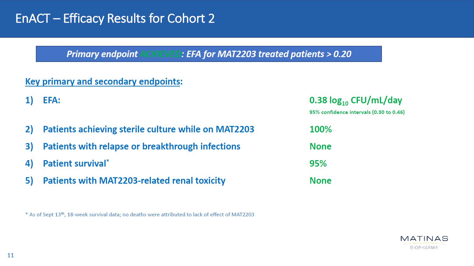
Task: Click the Sept 13th survival data footnote
Action: pyautogui.click(x=140, y=214)
